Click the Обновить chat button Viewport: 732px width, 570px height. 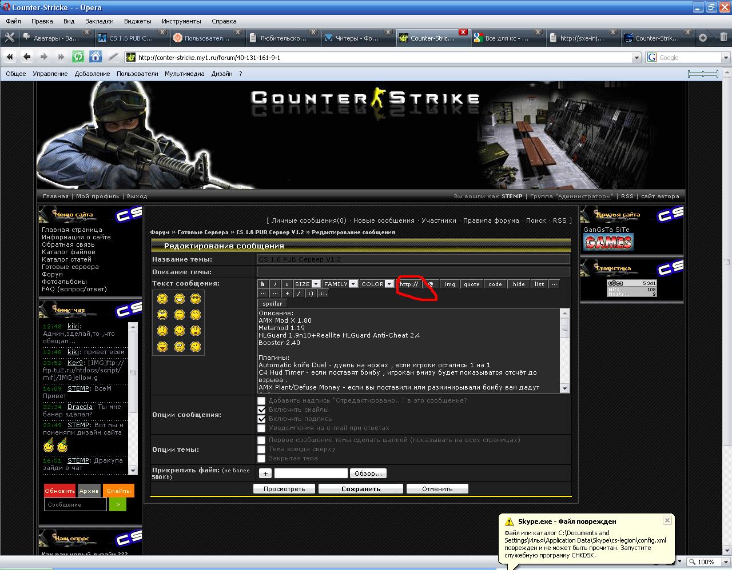point(60,491)
